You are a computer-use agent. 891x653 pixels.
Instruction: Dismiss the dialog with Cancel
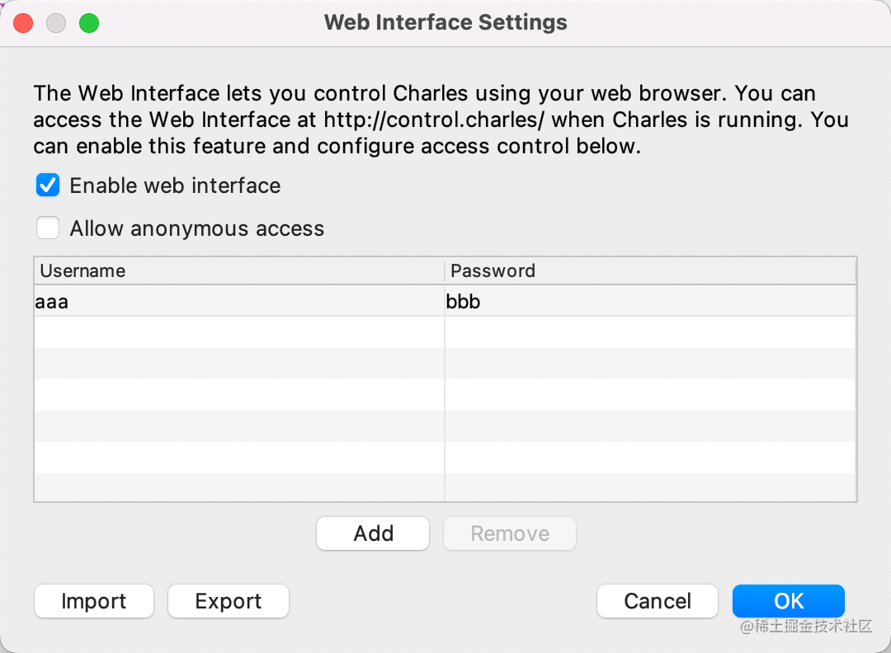658,601
